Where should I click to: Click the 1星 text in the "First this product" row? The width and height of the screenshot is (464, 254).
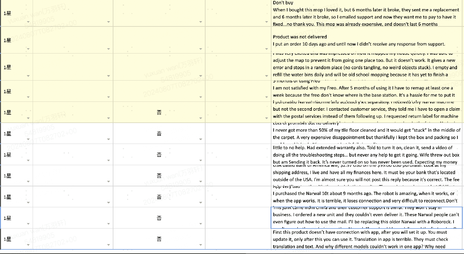tap(7, 239)
